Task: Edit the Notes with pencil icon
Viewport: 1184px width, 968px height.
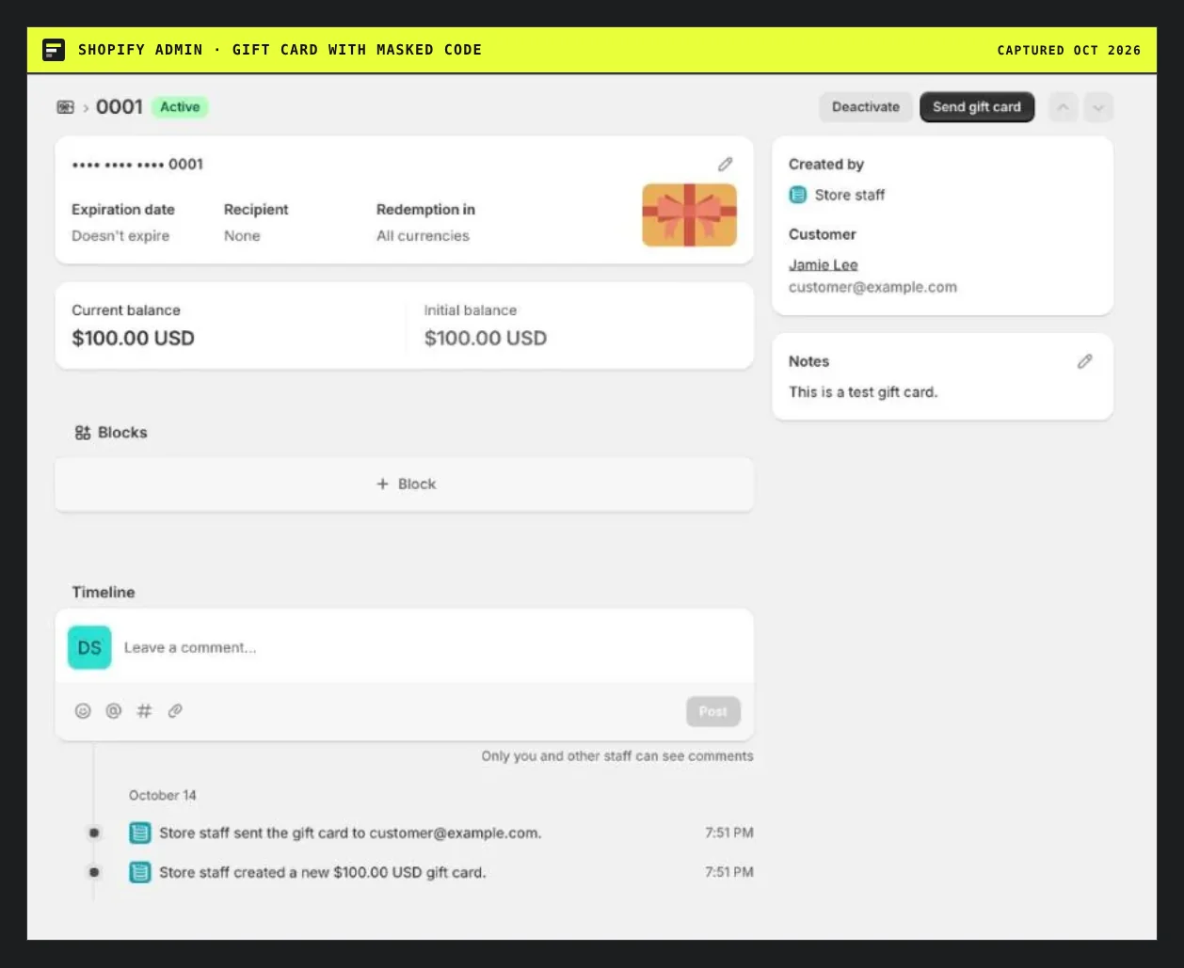Action: (x=1084, y=361)
